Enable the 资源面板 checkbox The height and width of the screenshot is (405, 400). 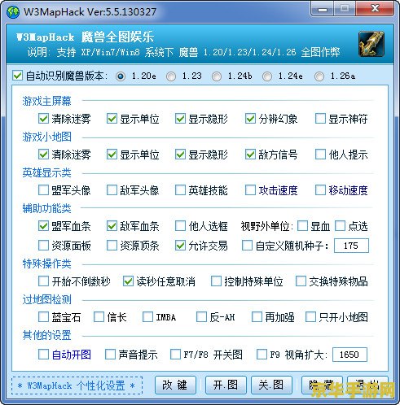click(x=43, y=246)
